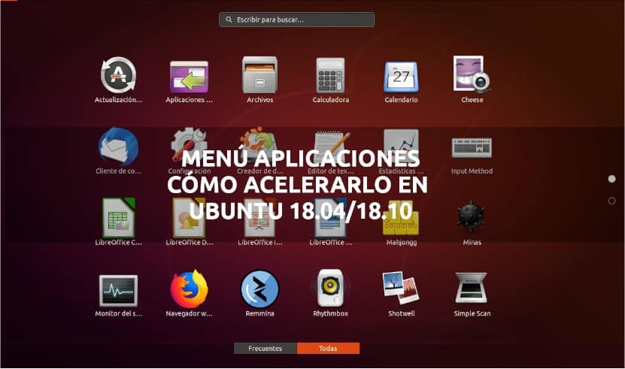Viewport: 625px width, 369px height.
Task: Select the Todas tab
Action: (x=328, y=348)
